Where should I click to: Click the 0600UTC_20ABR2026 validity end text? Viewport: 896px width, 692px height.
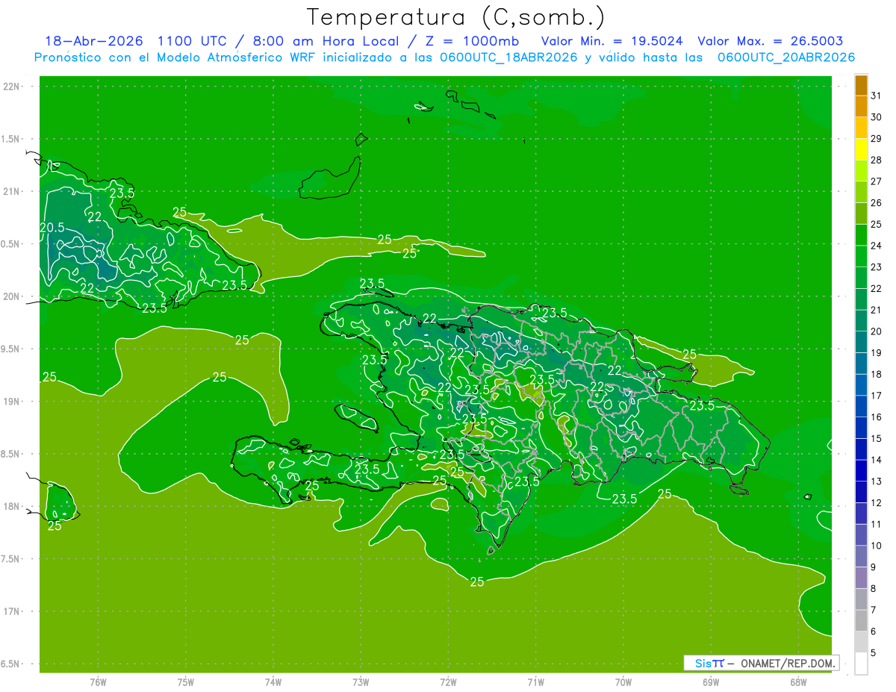pos(785,57)
